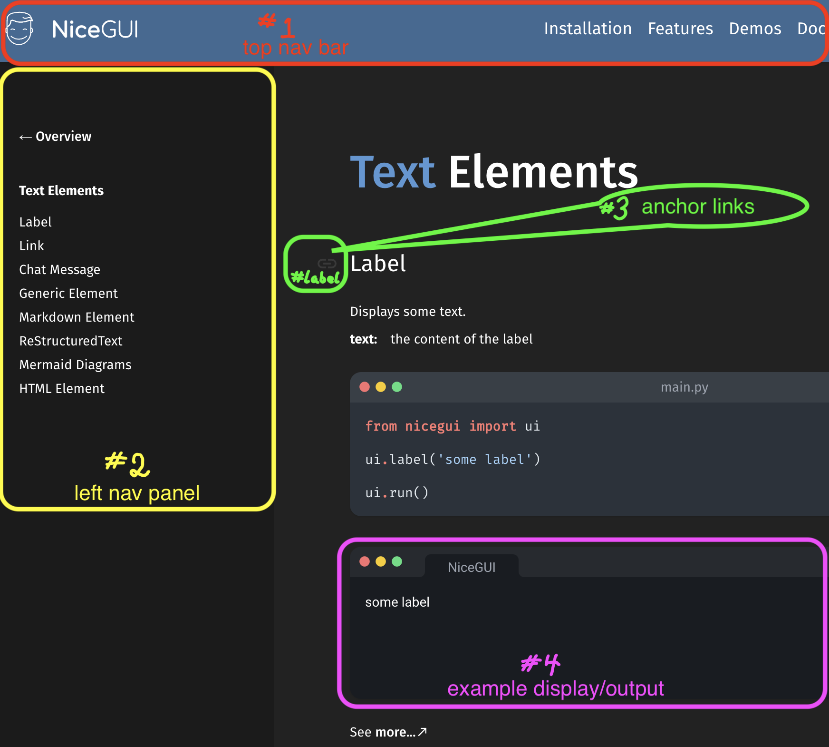The image size is (829, 747).
Task: Click the Text Elements sidebar heading
Action: pos(61,191)
